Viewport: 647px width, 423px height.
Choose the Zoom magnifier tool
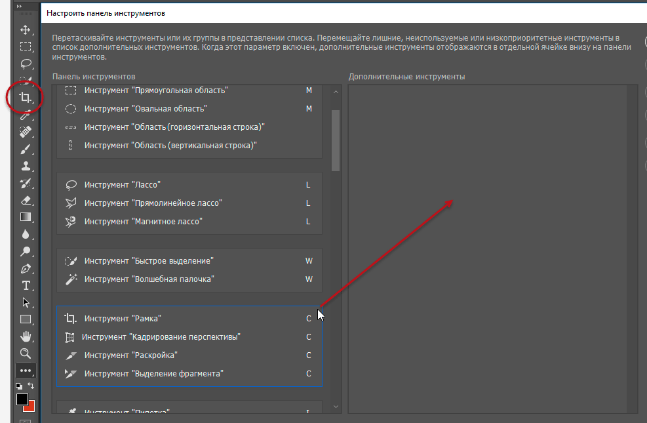pos(26,353)
